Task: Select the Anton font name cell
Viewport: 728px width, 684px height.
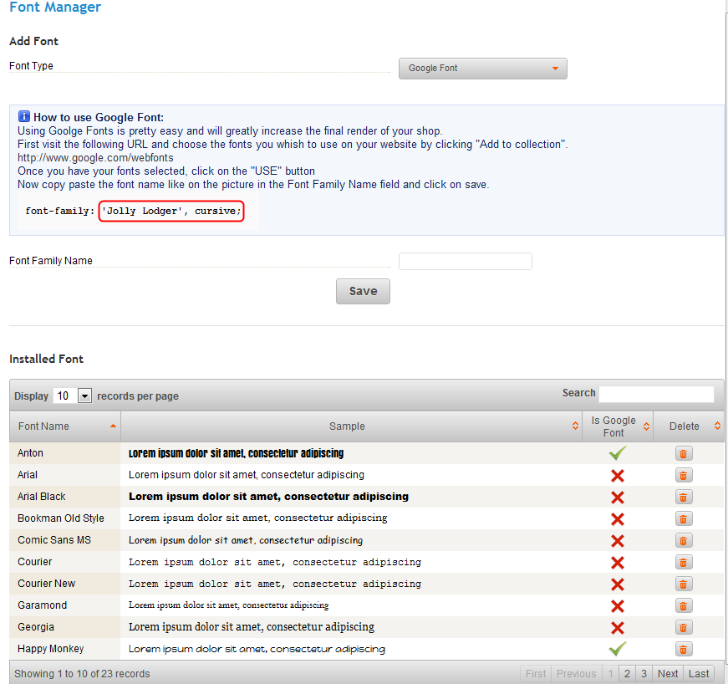Action: pos(65,453)
